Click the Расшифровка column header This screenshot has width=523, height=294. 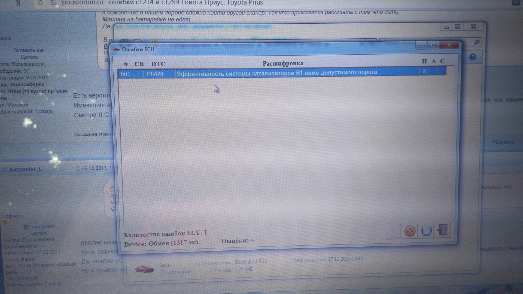[283, 63]
